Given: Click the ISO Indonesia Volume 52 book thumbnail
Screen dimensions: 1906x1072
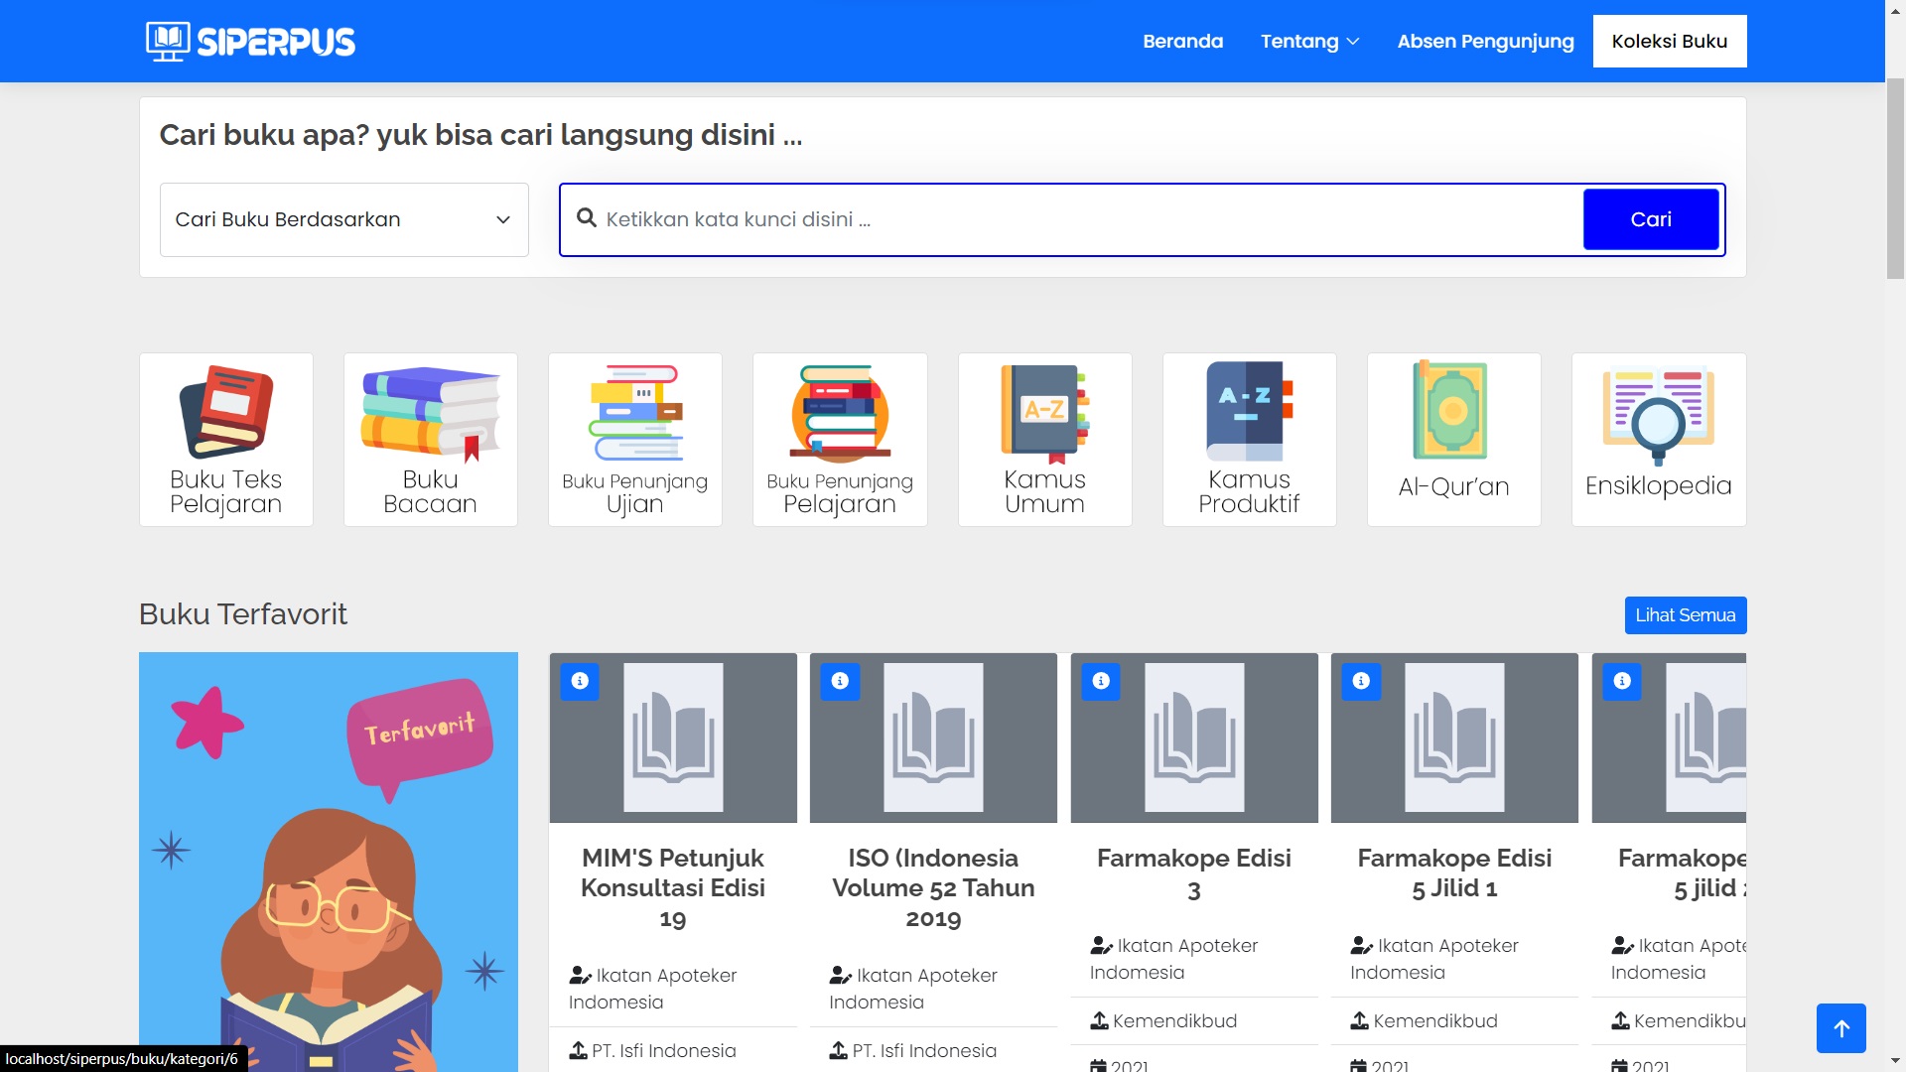Looking at the screenshot, I should 933,737.
